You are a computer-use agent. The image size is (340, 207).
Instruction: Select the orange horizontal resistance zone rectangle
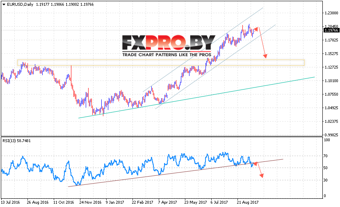click(161, 62)
